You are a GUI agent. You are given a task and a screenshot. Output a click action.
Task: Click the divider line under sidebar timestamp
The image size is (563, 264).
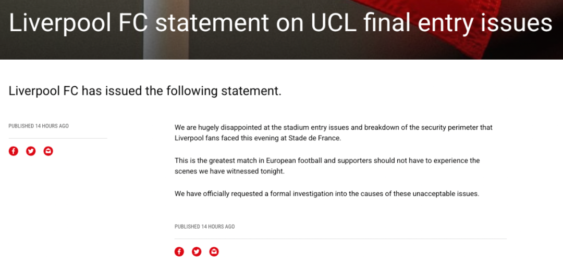click(x=57, y=138)
